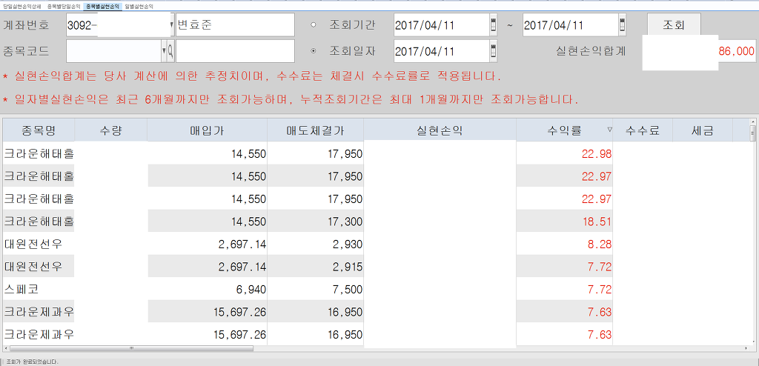The image size is (759, 366).
Task: Click the empty stock name field beside 종목코드
Action: (235, 51)
